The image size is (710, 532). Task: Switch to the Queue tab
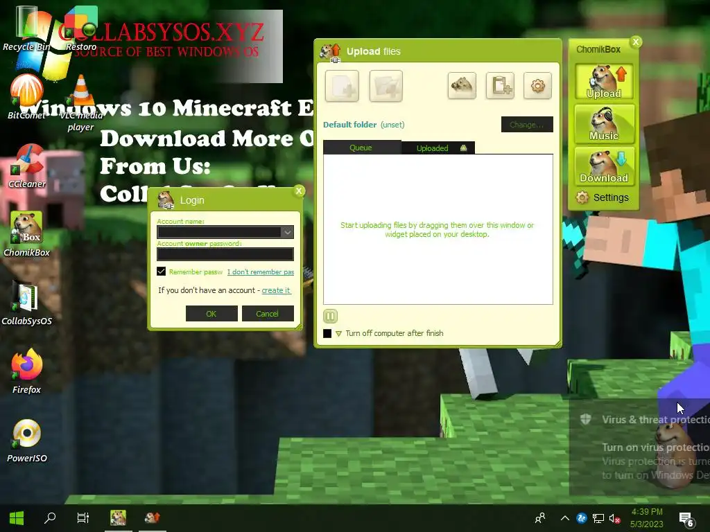tap(362, 148)
